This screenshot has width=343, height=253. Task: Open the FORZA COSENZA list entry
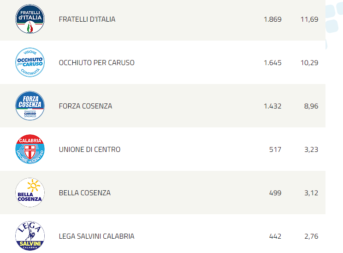pos(86,106)
